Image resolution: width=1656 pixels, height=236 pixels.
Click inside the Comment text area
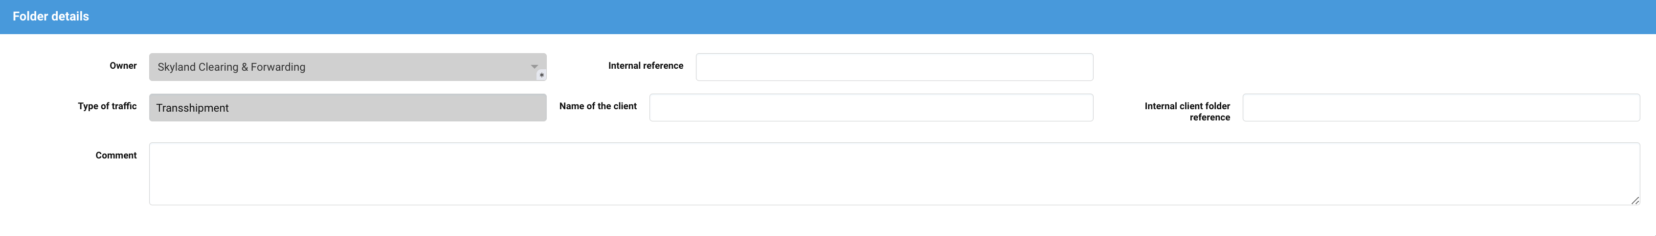894,173
